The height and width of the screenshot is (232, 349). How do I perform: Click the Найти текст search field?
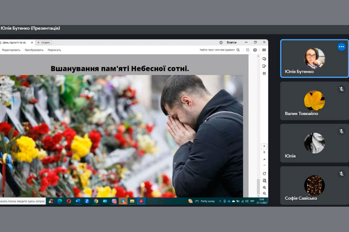[x=217, y=50]
